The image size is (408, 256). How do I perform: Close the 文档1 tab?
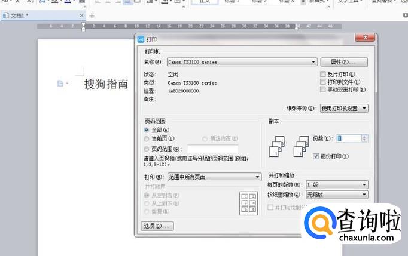coord(82,16)
